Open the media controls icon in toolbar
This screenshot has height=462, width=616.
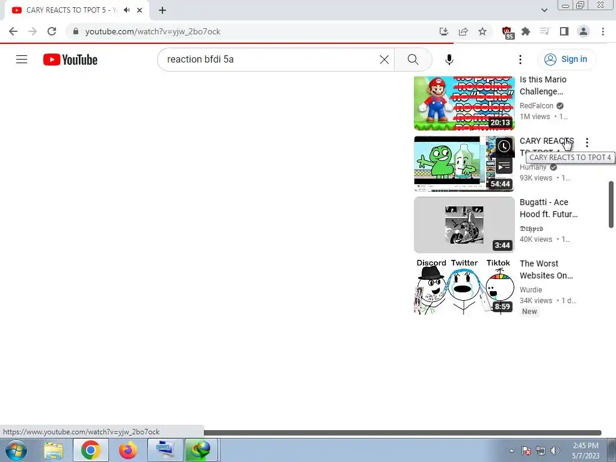pyautogui.click(x=544, y=31)
